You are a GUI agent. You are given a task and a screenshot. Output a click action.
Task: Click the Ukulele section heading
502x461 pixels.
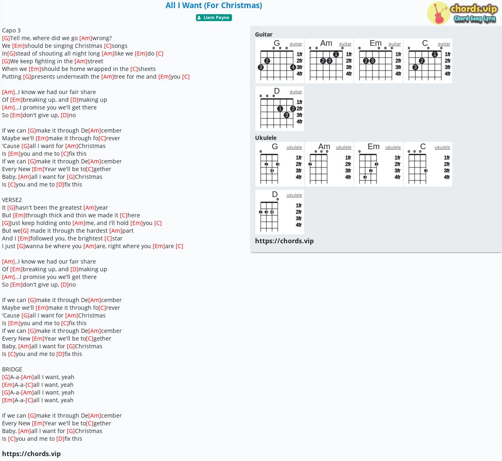point(266,138)
